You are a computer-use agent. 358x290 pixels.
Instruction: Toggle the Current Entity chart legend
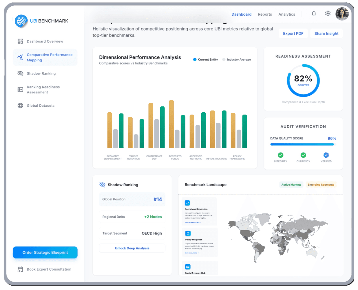pos(205,59)
